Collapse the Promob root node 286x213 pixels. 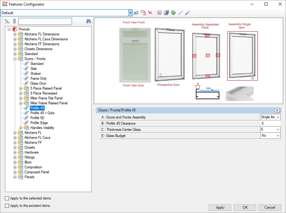coord(9,29)
